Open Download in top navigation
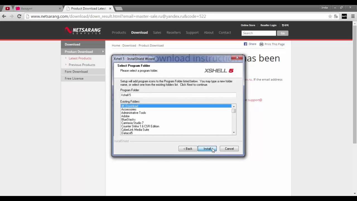The height and width of the screenshot is (201, 357). [139, 33]
